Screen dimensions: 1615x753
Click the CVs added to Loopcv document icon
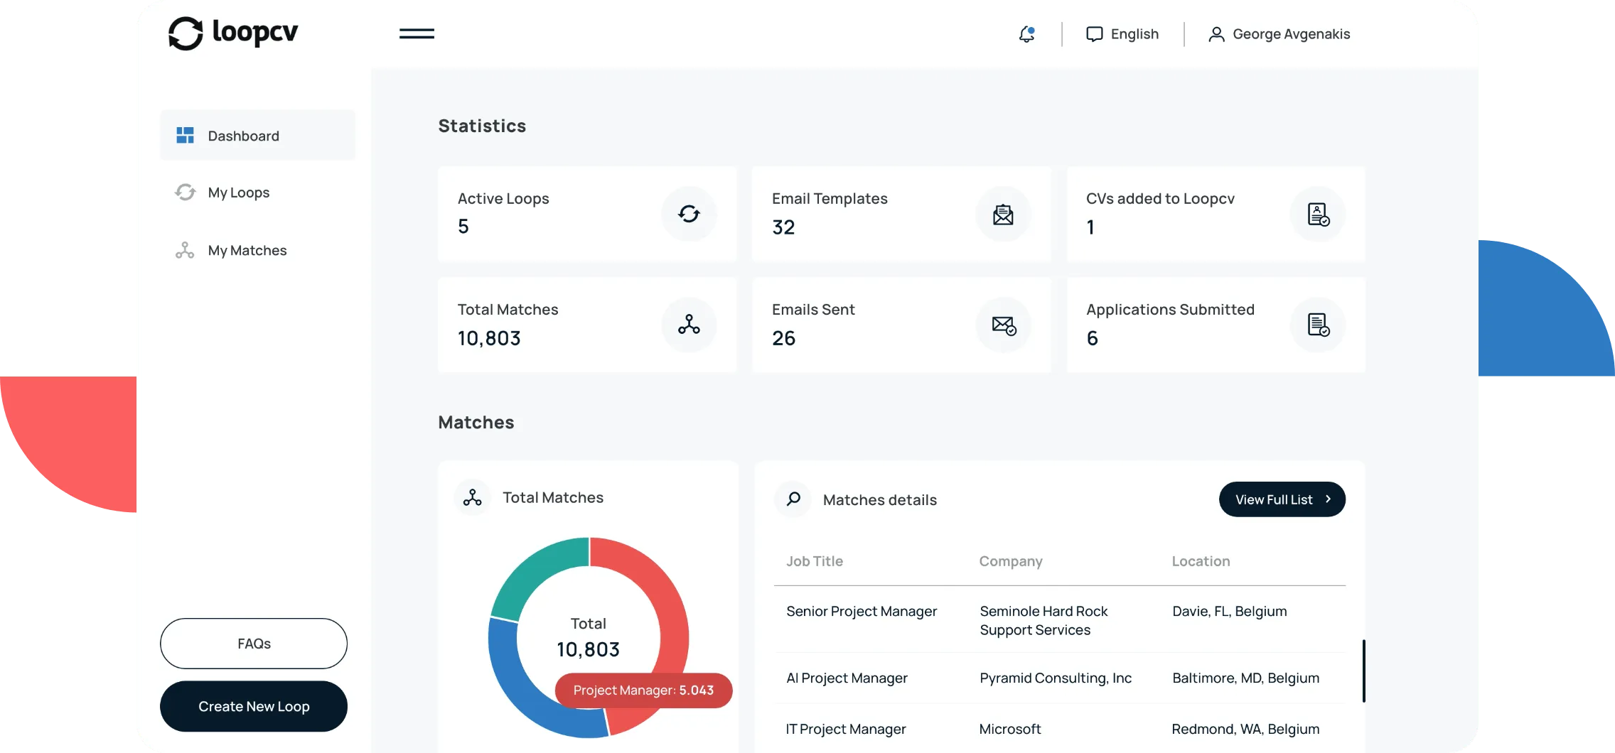(x=1318, y=214)
